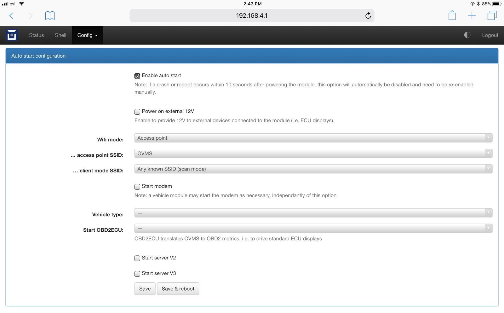Tap the Safari forward arrow
This screenshot has height=313, width=504.
[31, 16]
